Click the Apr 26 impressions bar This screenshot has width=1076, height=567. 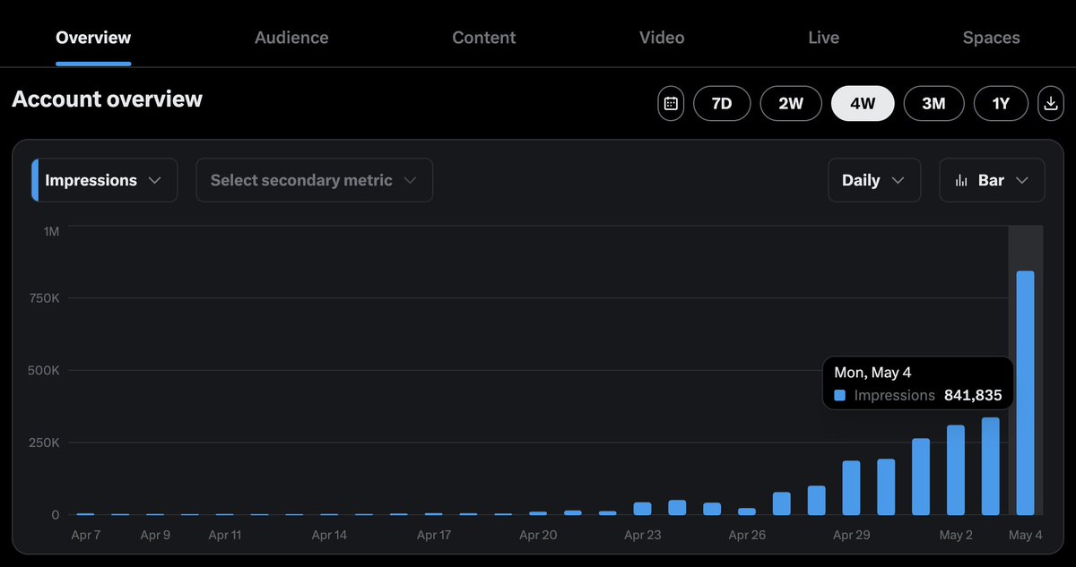tap(747, 511)
